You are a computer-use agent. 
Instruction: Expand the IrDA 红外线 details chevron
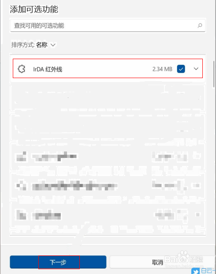[x=196, y=69]
